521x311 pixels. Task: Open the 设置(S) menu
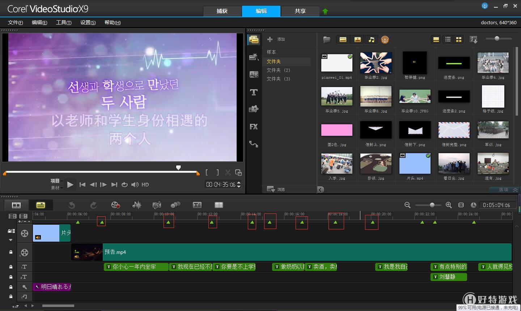(88, 22)
